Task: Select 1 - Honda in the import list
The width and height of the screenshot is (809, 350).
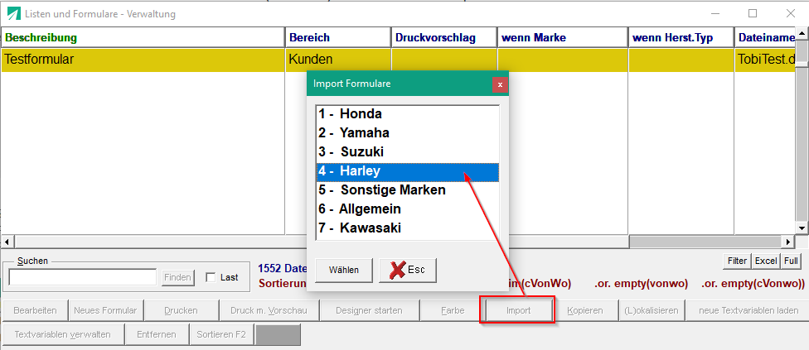Action: tap(407, 114)
